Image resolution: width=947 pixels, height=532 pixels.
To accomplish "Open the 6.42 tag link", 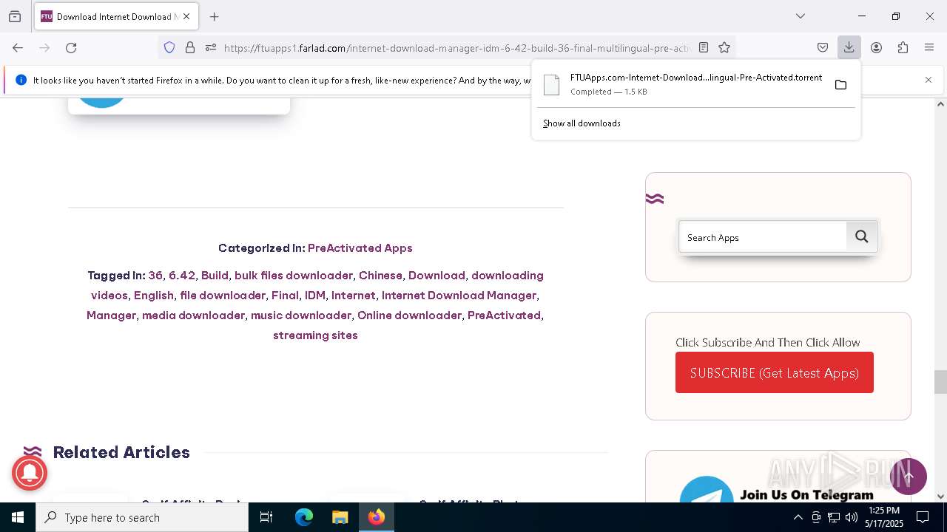I will 182,276.
